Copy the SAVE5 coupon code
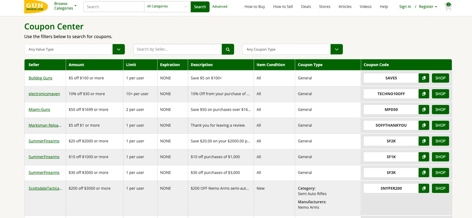Viewport: 472px width, 218px height. pyautogui.click(x=424, y=78)
